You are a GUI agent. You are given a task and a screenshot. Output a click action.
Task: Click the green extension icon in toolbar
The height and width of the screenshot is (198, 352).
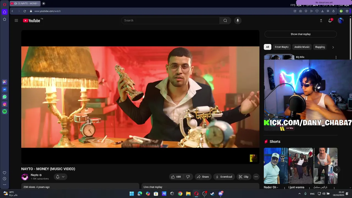(341, 11)
